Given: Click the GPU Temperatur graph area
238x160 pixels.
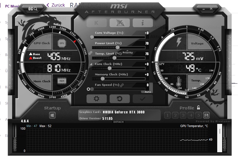Looking at the screenshot, I should tap(117, 140).
